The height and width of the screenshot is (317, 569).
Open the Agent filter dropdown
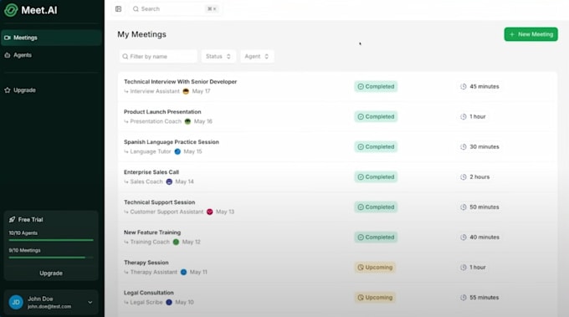257,57
